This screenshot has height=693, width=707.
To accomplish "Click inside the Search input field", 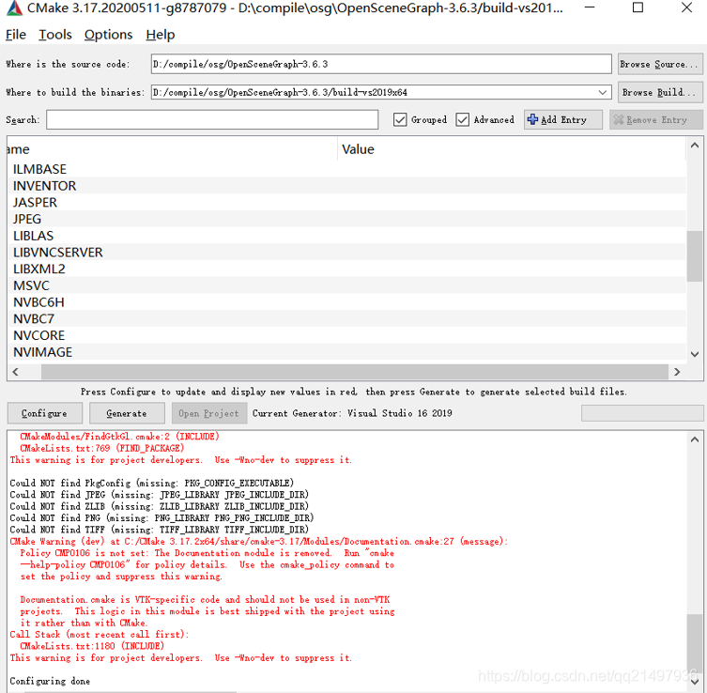I will coord(212,119).
